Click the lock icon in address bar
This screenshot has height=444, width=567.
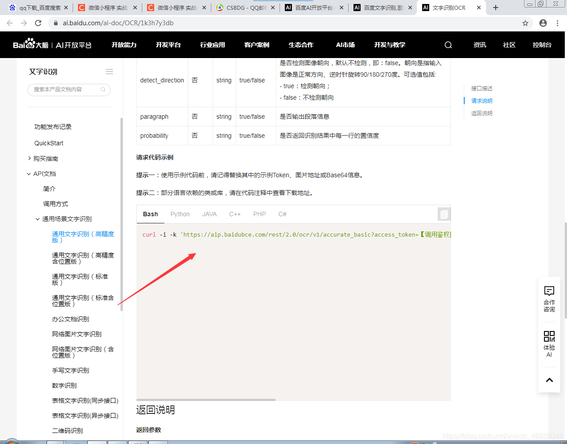(55, 23)
